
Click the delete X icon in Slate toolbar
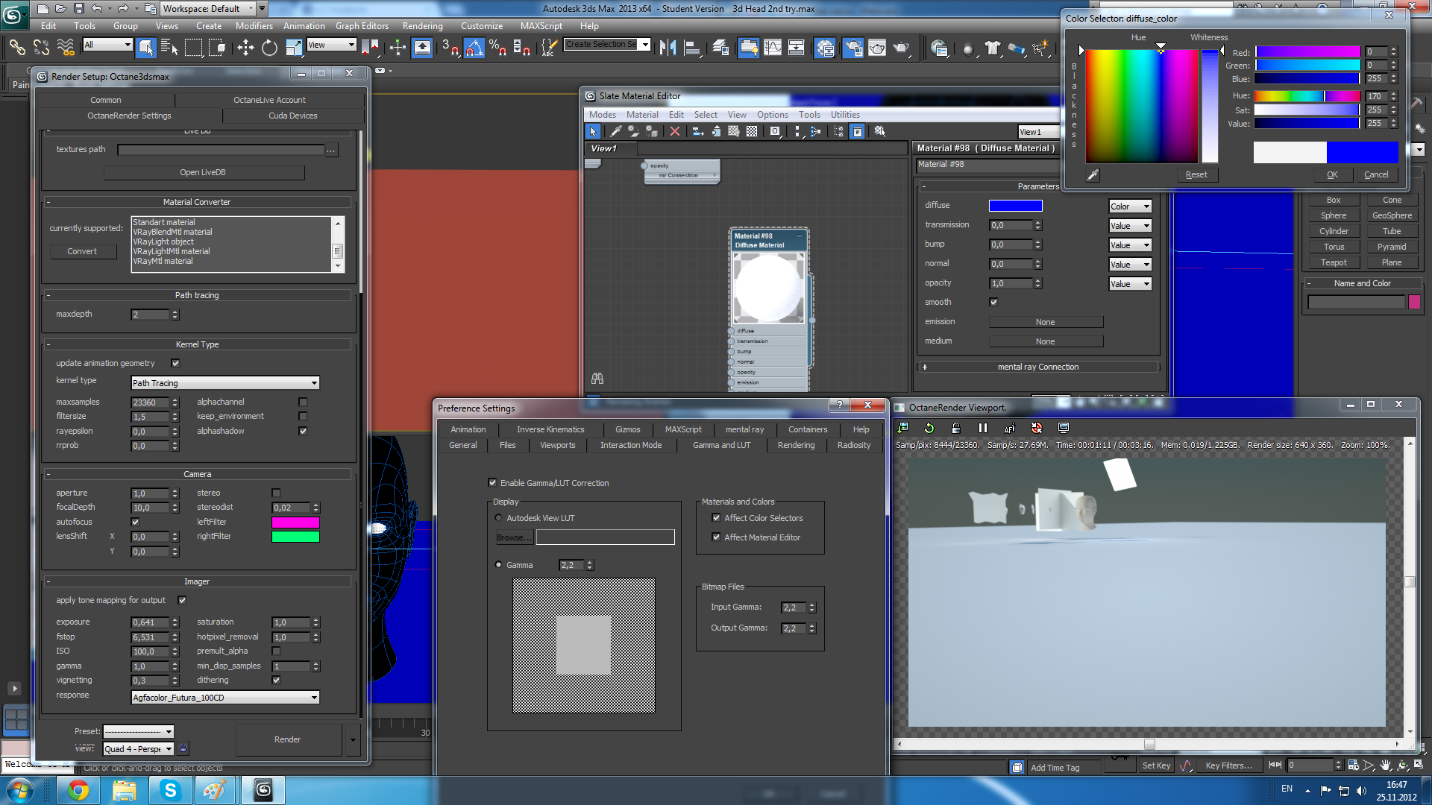point(674,131)
